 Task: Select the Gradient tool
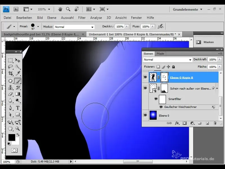tap(18, 94)
